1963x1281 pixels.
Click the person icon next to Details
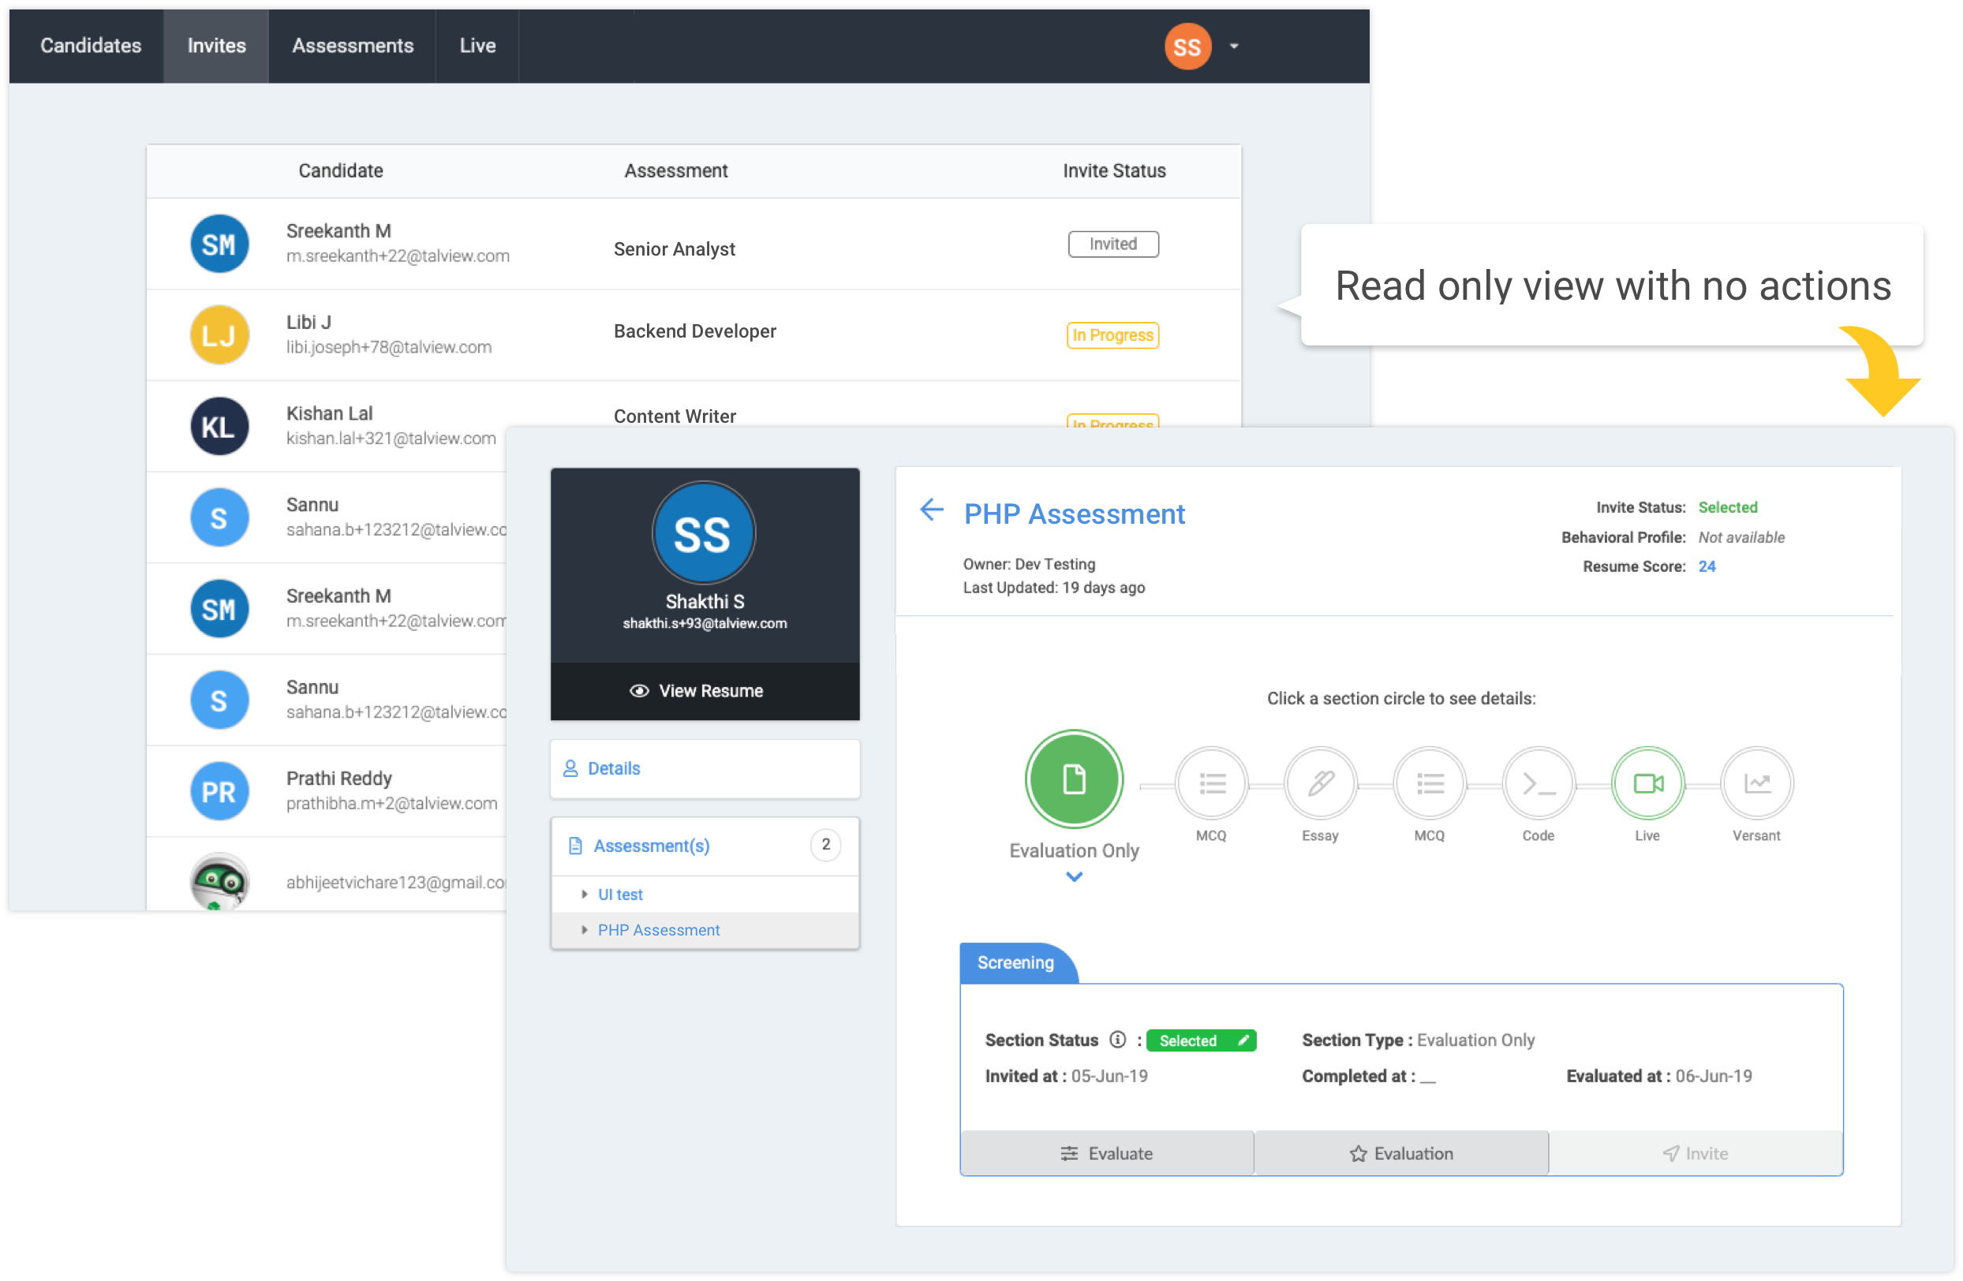coord(570,768)
